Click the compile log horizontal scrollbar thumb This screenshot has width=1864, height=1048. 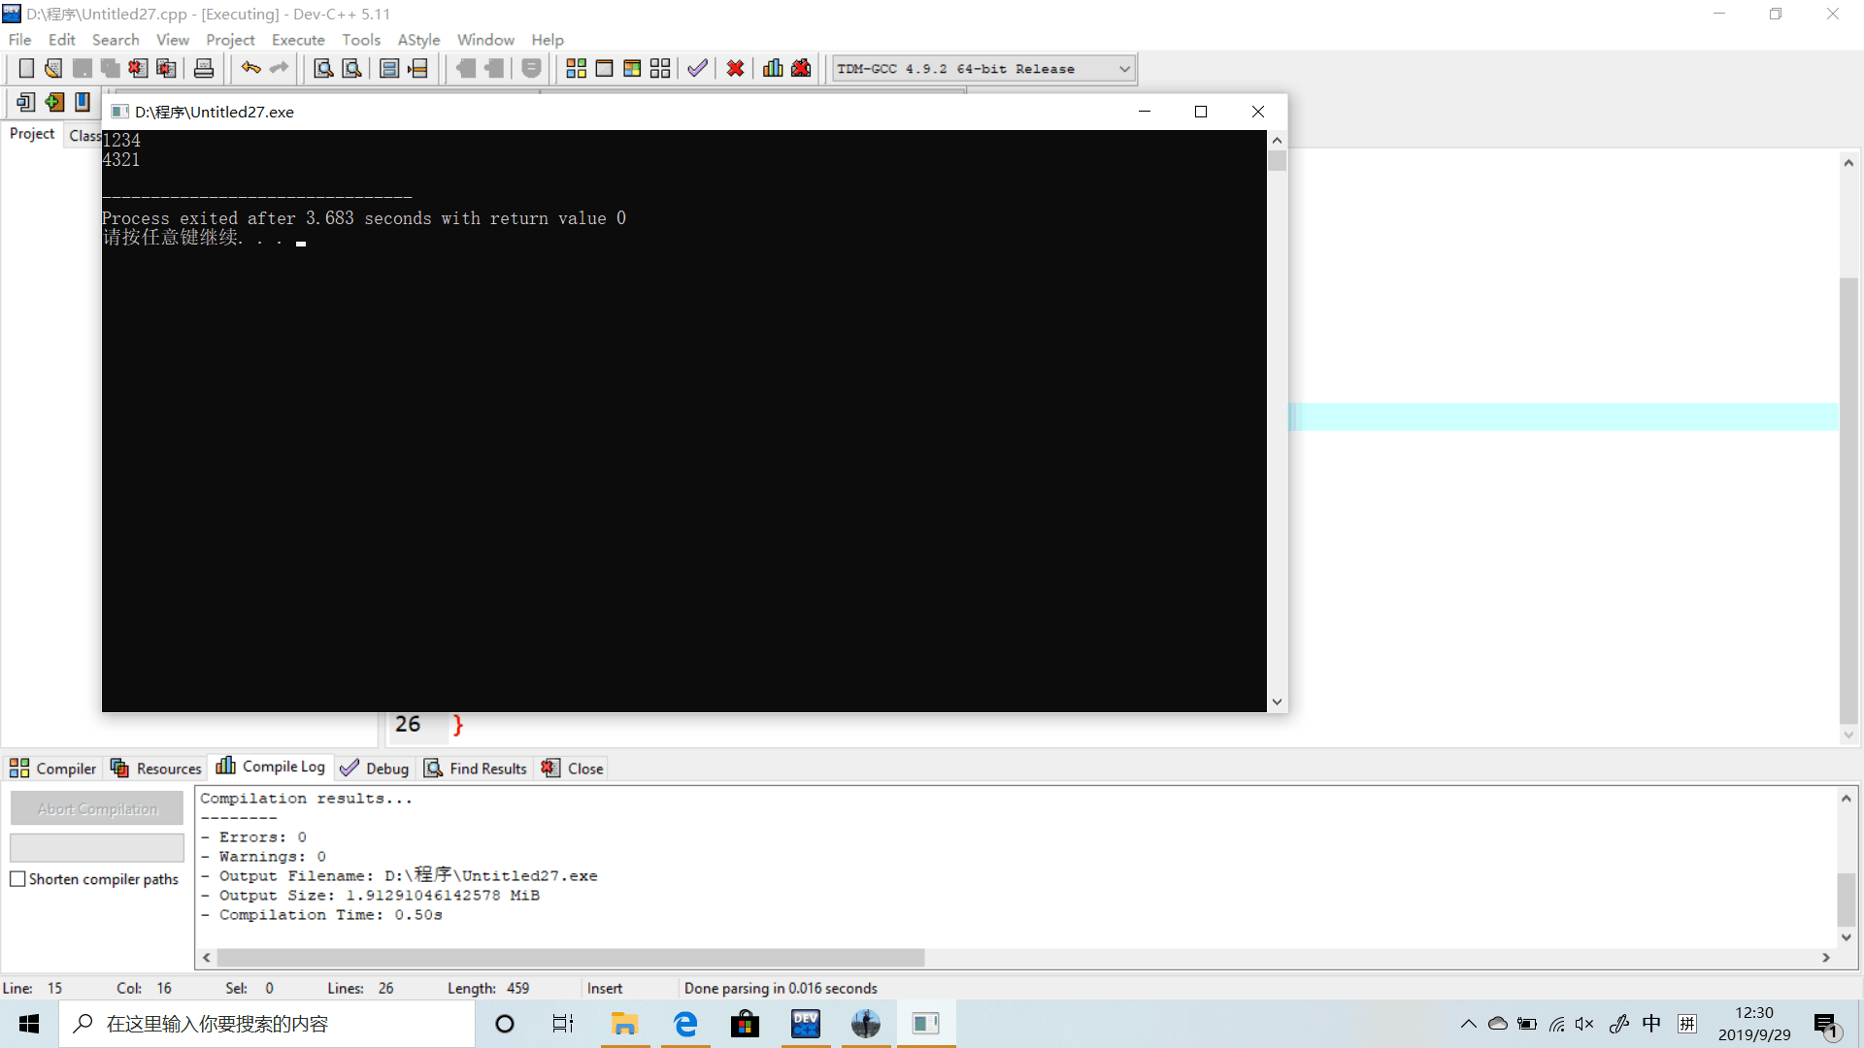[571, 958]
